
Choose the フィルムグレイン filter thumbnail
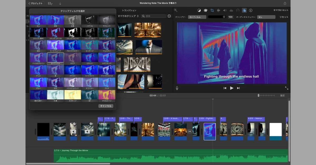click(x=38, y=58)
